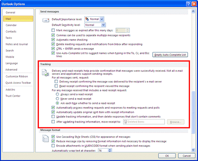Open the Calendar options category
This screenshot has height=161, width=198.
11,25
